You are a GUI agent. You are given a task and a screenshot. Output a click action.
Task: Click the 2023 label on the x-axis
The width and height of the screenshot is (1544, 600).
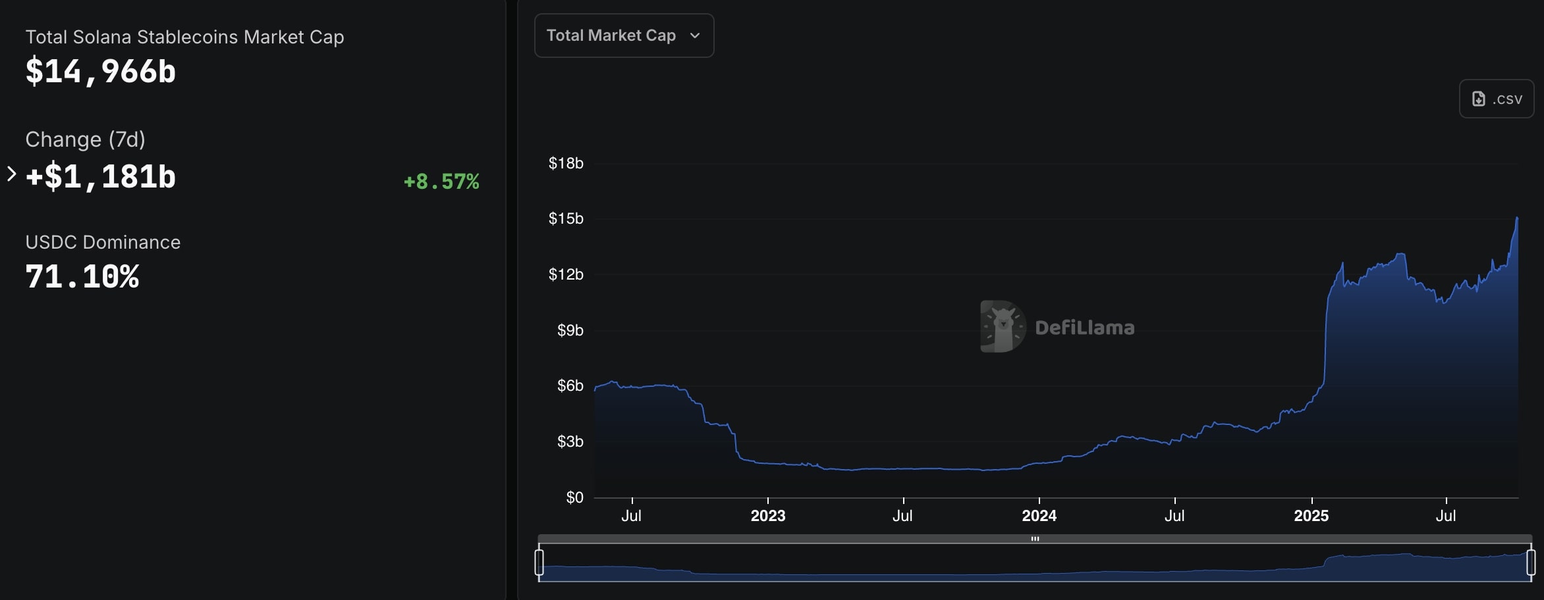pyautogui.click(x=767, y=516)
